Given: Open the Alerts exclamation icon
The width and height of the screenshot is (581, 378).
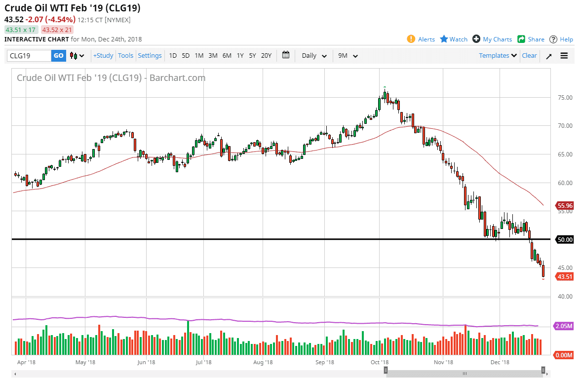Looking at the screenshot, I should 411,39.
